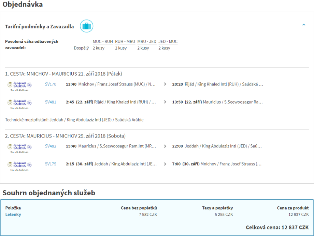The width and height of the screenshot is (314, 236).
Task: Click arrow chevron in SV170 flight row
Action: pyautogui.click(x=165, y=84)
